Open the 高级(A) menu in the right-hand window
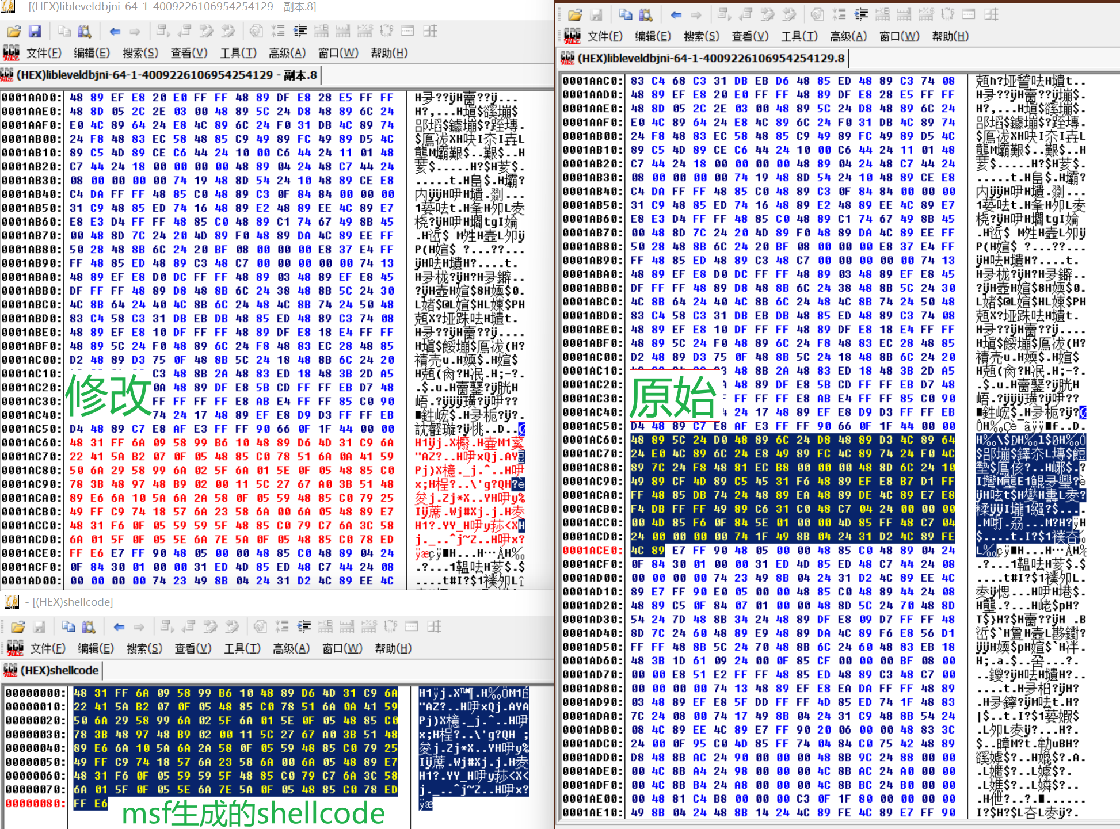This screenshot has width=1120, height=829. tap(848, 36)
